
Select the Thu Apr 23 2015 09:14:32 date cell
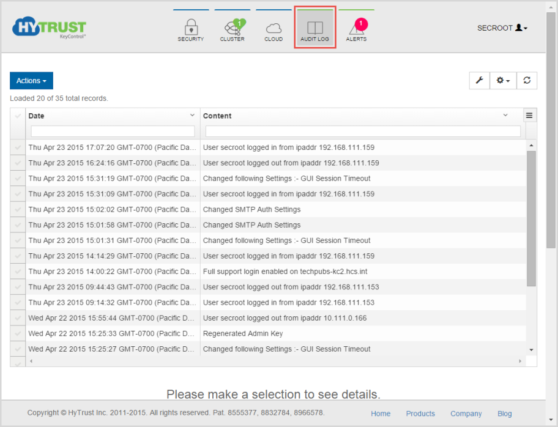tap(113, 302)
